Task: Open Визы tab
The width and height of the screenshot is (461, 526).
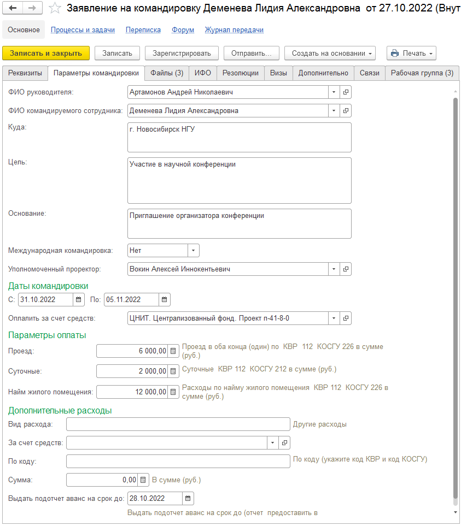Action: tap(279, 73)
